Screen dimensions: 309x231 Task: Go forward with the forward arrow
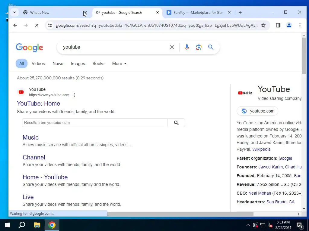(26, 25)
